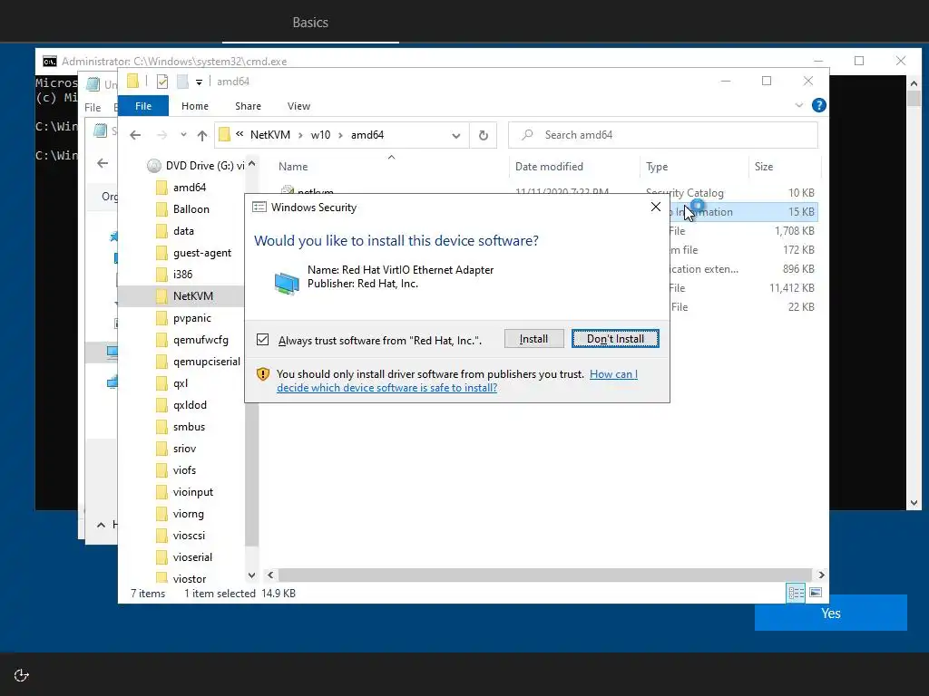Click the Install button in Windows Security
The width and height of the screenshot is (929, 696).
pyautogui.click(x=533, y=339)
